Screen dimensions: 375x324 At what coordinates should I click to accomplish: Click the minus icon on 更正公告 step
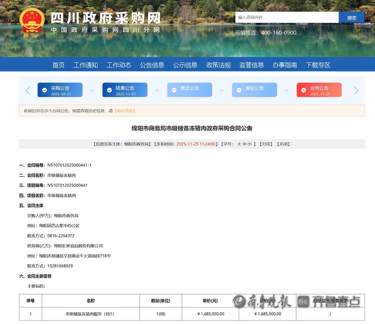click(174, 90)
